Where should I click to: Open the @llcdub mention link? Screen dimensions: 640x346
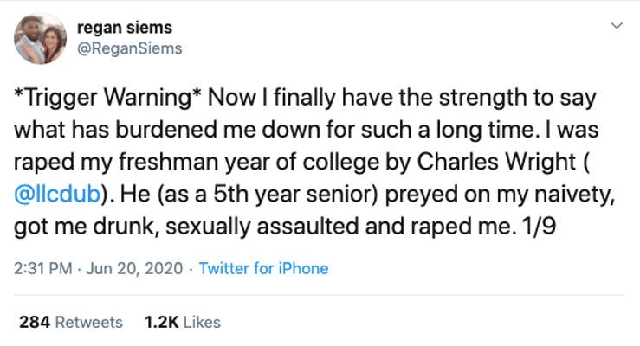(57, 194)
